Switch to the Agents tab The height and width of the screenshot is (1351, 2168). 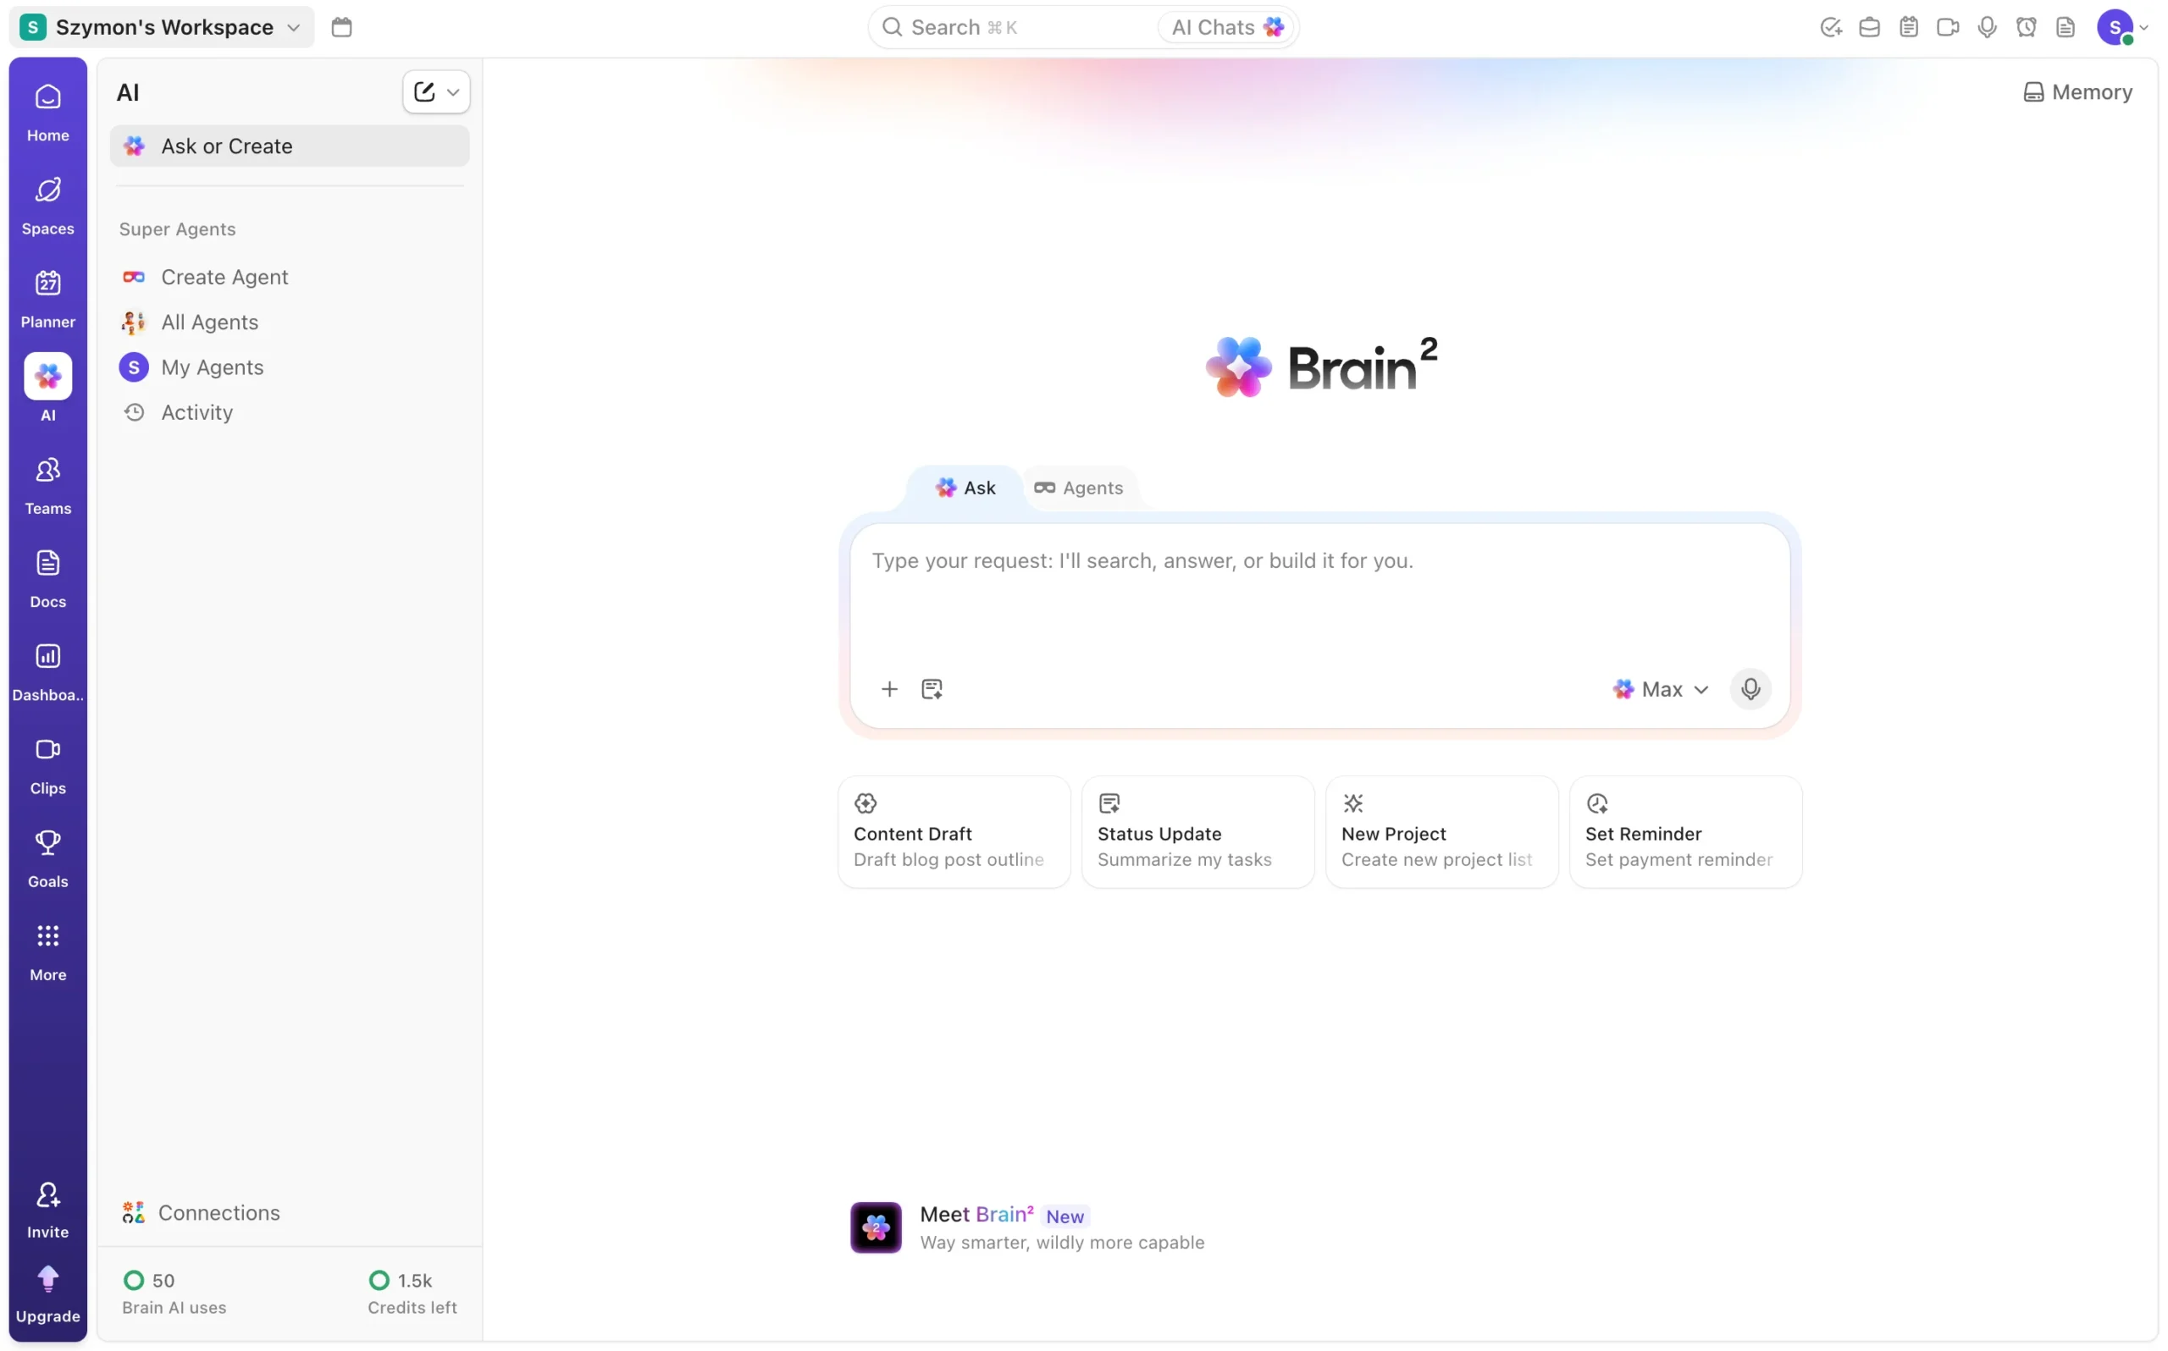[x=1079, y=488]
